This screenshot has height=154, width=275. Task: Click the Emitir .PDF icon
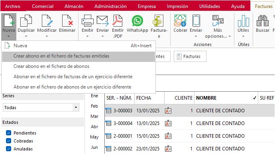[118, 21]
